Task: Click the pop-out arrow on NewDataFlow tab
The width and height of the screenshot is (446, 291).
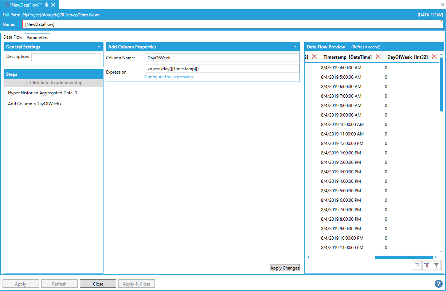Action: 47,5
